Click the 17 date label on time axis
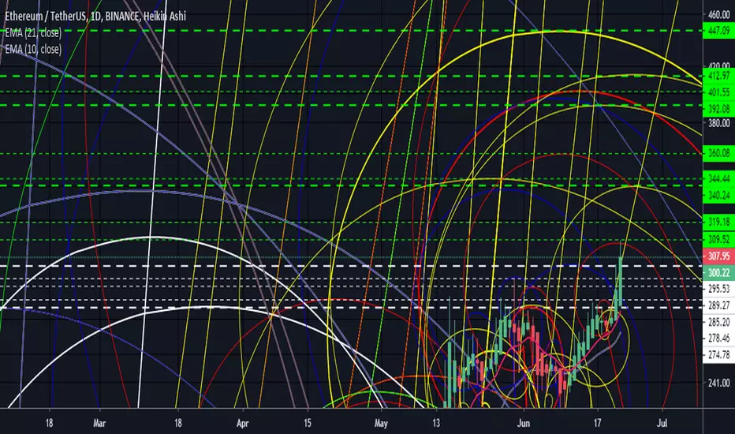 coord(597,423)
